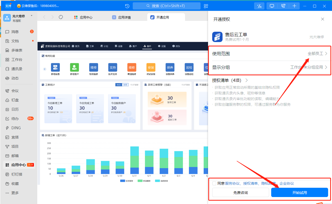
Task: Go back with the left arrow
Action: (x=44, y=17)
